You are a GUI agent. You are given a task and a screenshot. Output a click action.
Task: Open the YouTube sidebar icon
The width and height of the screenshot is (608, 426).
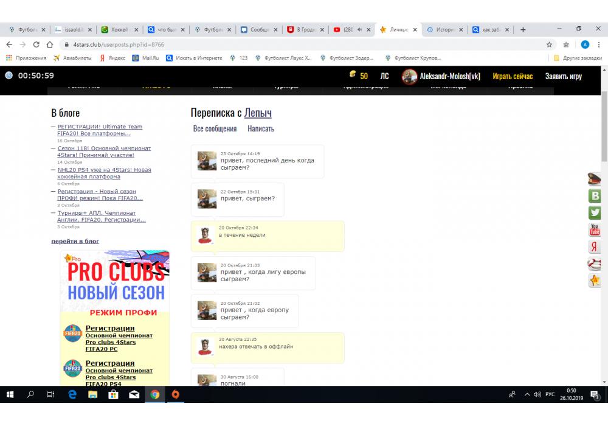[x=595, y=230]
